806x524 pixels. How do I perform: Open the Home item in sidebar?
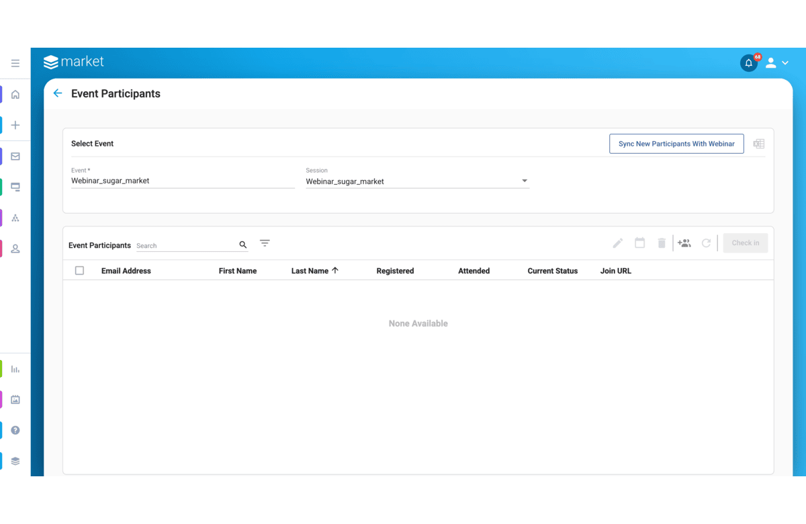click(15, 95)
